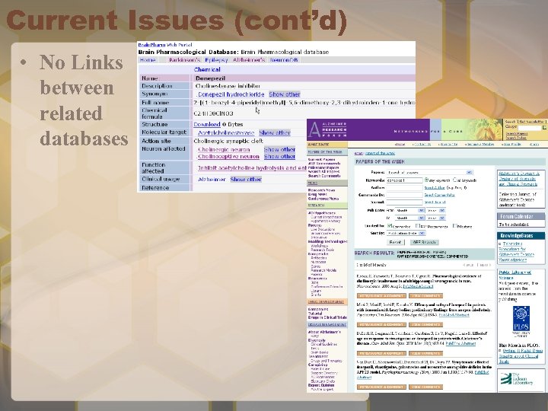Viewport: 548px width, 411px height.
Task: Uncheck the Comments checkbox
Action: point(390,226)
